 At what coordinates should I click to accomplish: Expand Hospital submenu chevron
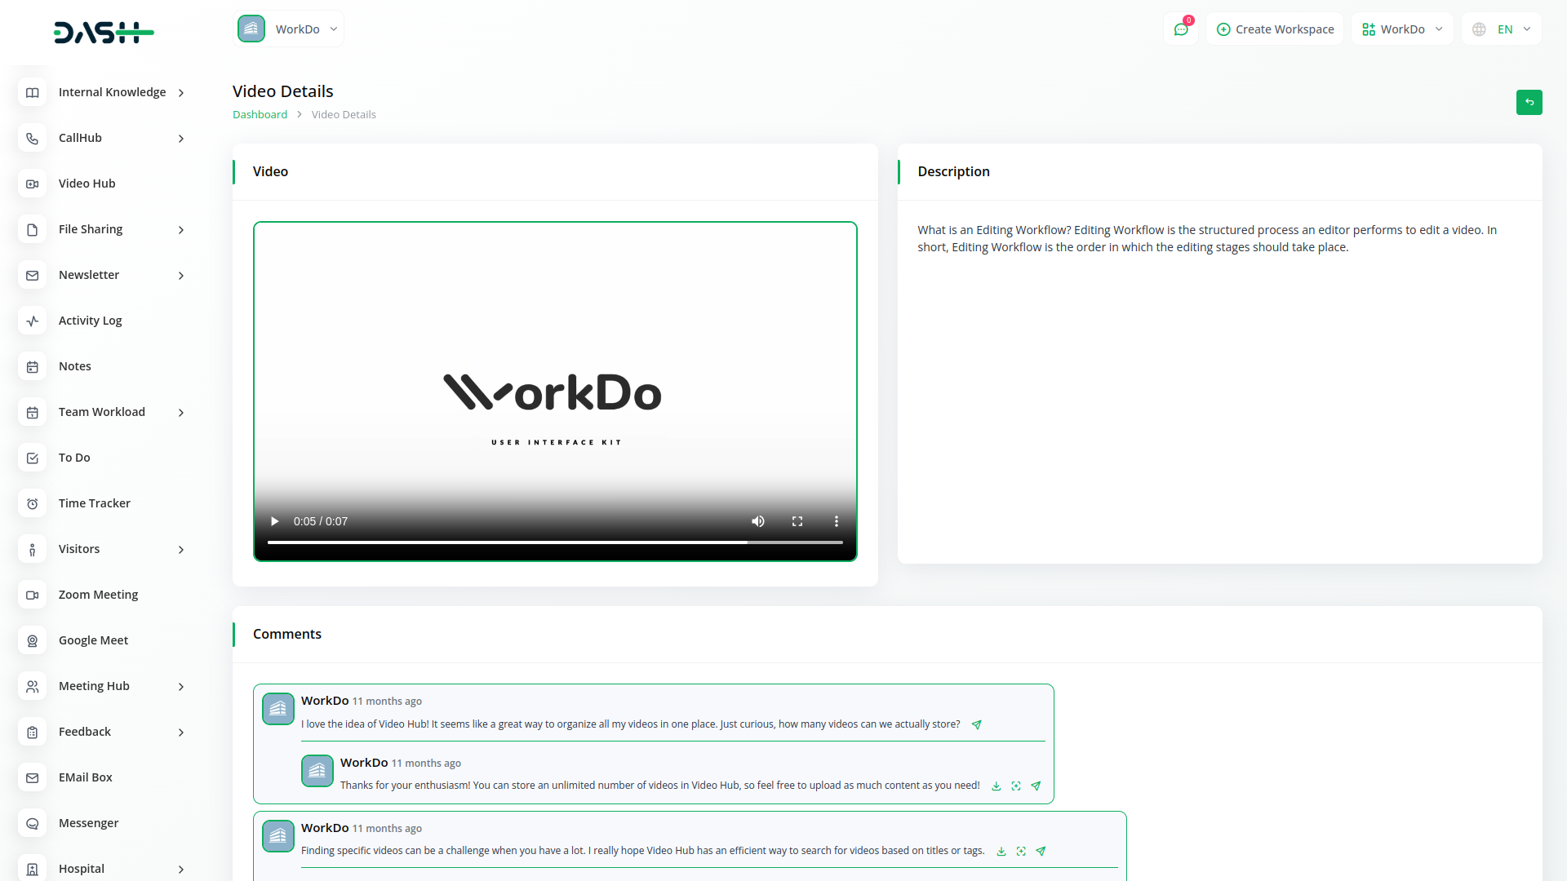181,870
